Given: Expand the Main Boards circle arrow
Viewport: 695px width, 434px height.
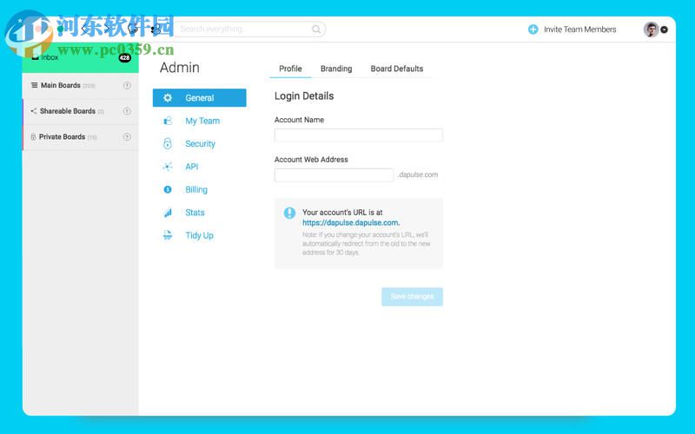Looking at the screenshot, I should tap(127, 85).
